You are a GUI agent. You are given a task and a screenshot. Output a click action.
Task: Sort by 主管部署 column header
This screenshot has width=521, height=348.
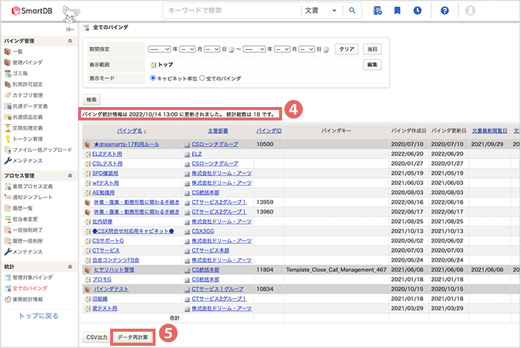(x=218, y=131)
